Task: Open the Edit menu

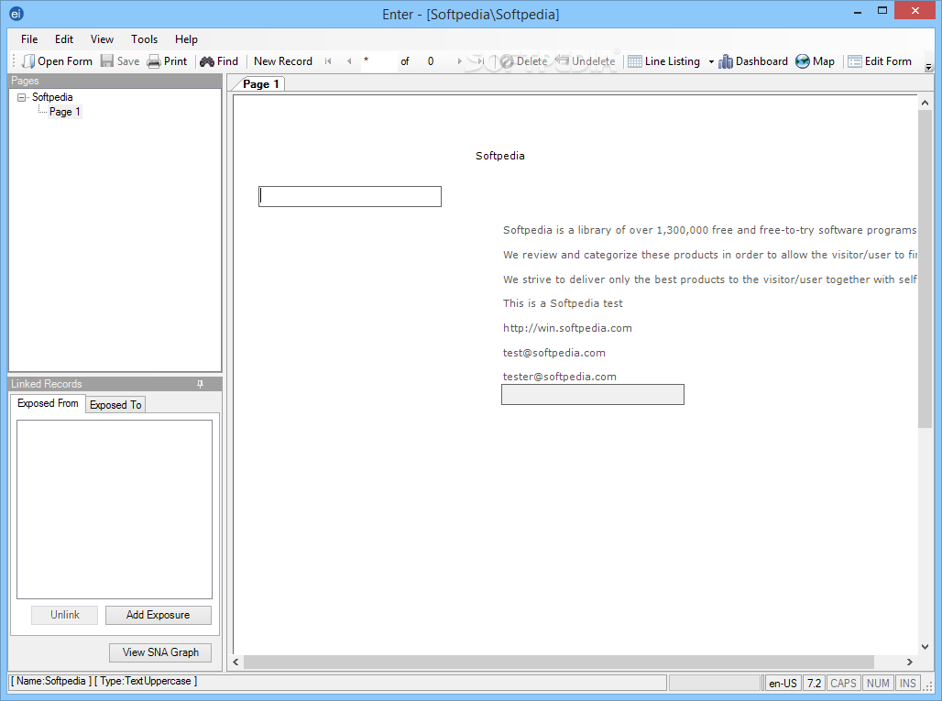Action: click(63, 39)
